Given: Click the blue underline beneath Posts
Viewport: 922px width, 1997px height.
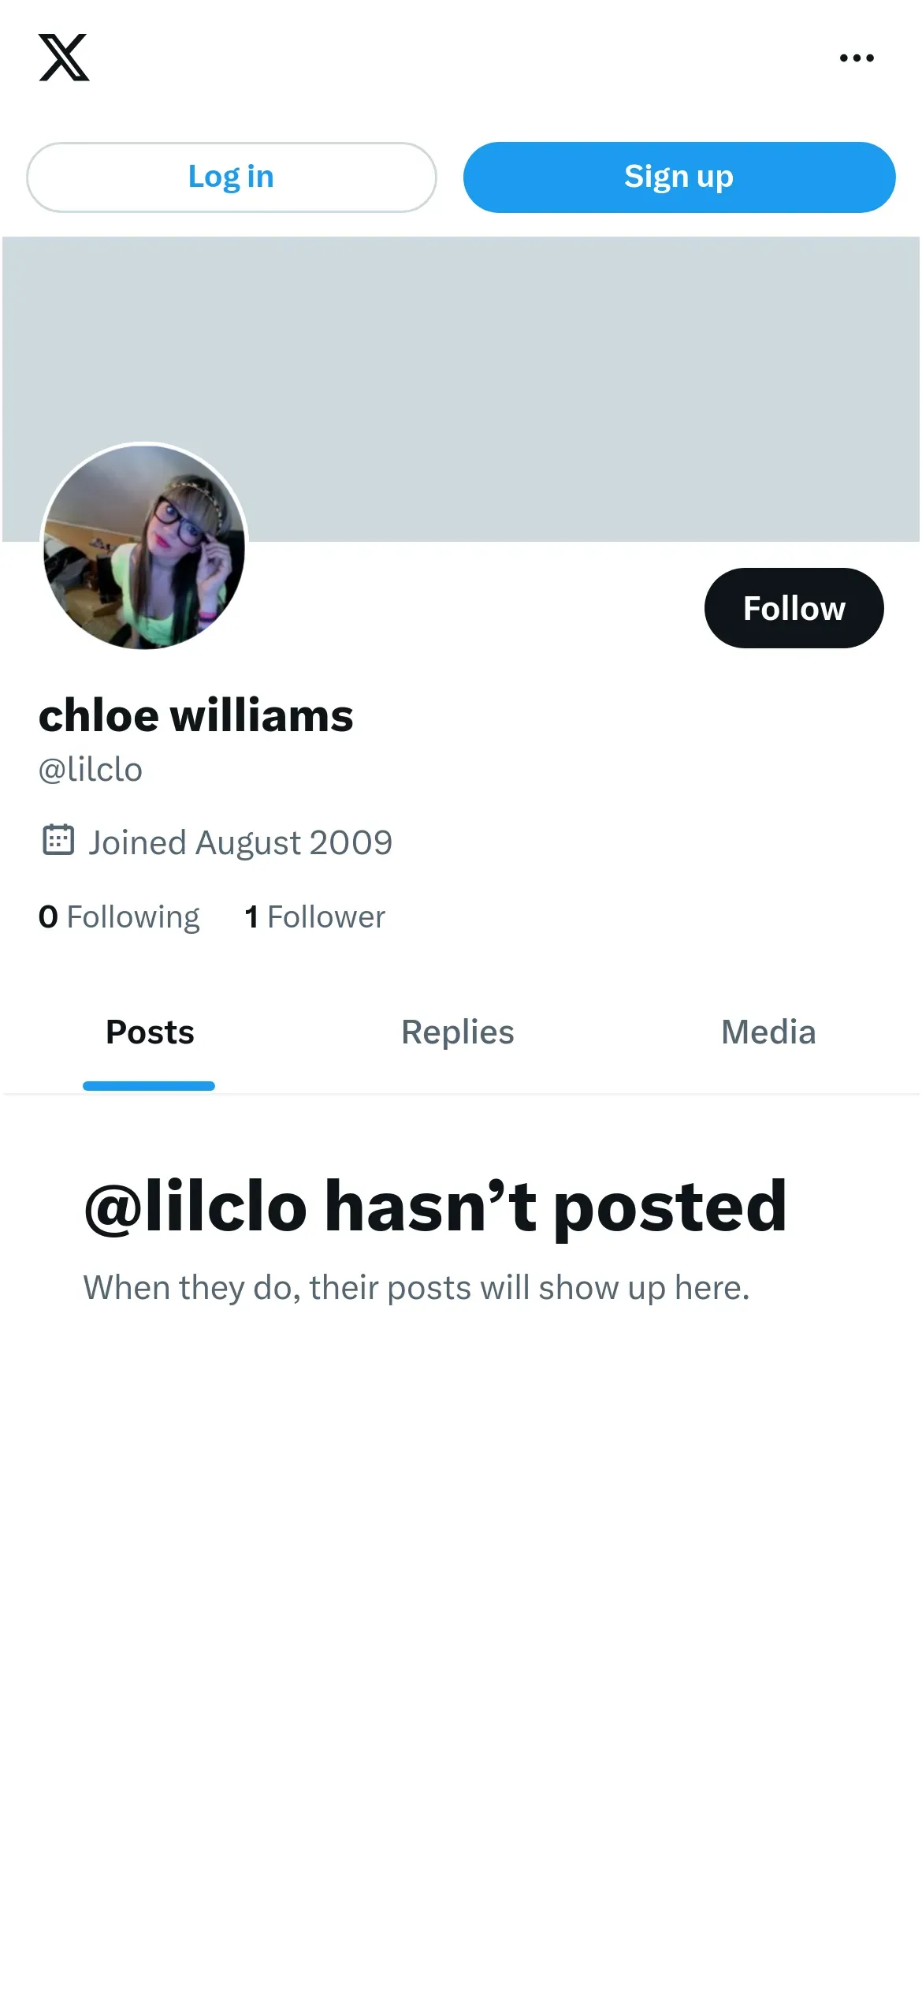Looking at the screenshot, I should [x=149, y=1086].
